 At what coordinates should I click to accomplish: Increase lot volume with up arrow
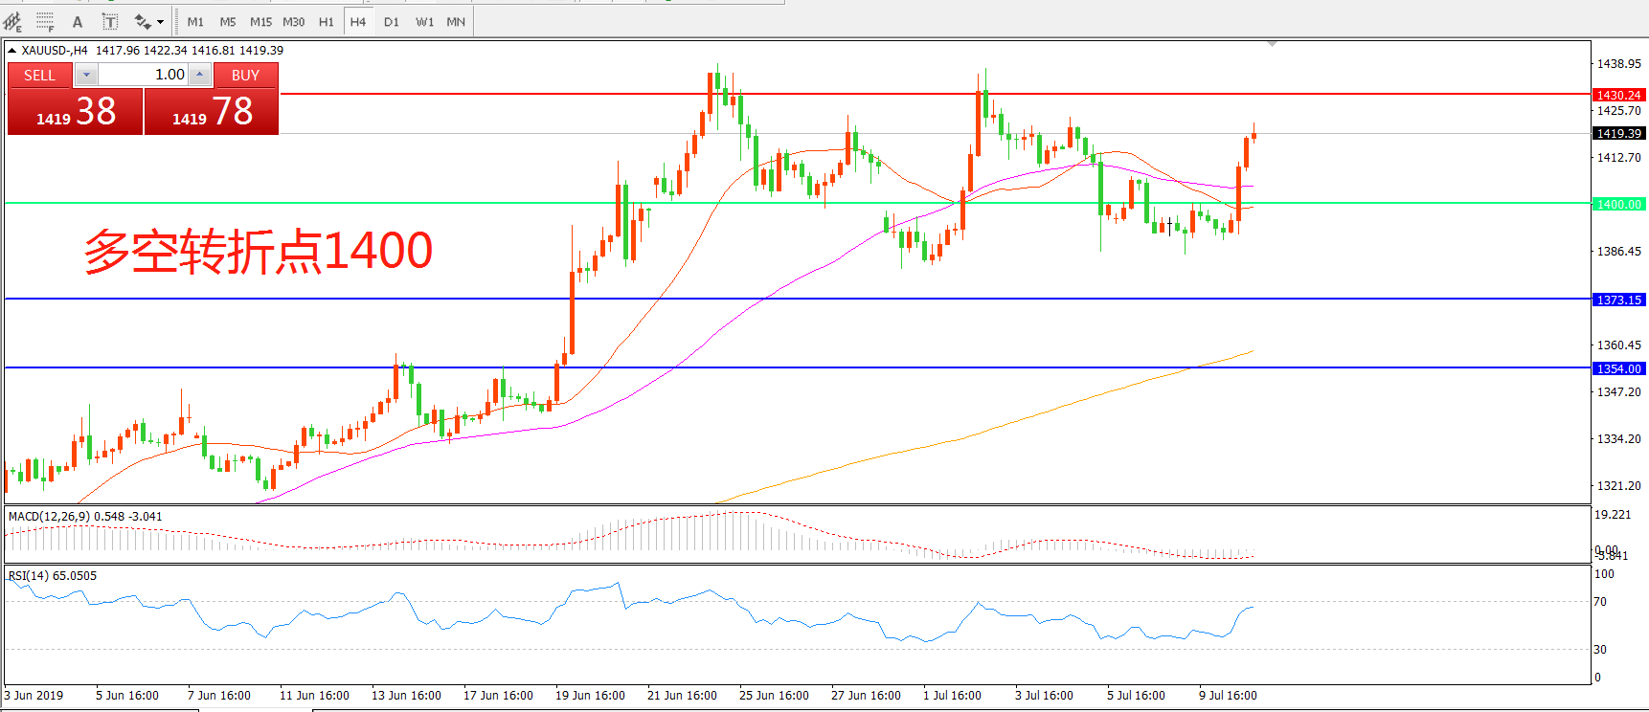(199, 75)
